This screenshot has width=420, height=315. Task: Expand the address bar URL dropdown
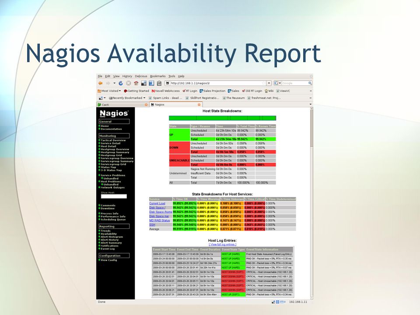pos(269,83)
